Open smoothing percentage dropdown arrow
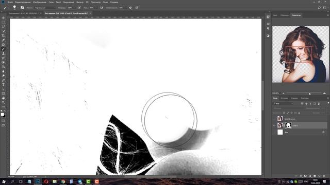The height and width of the screenshot is (185, 330). pyautogui.click(x=126, y=8)
